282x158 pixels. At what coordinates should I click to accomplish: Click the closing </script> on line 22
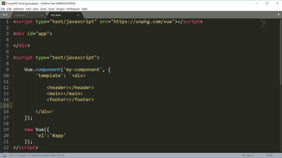26,147
